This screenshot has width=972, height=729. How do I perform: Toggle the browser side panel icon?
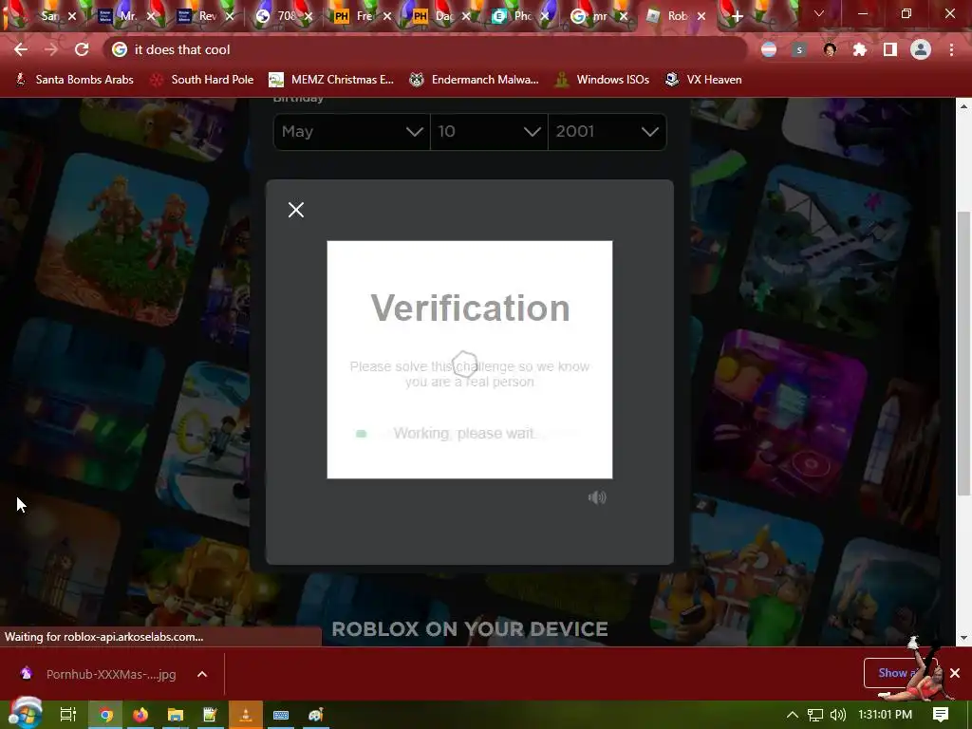pyautogui.click(x=890, y=49)
